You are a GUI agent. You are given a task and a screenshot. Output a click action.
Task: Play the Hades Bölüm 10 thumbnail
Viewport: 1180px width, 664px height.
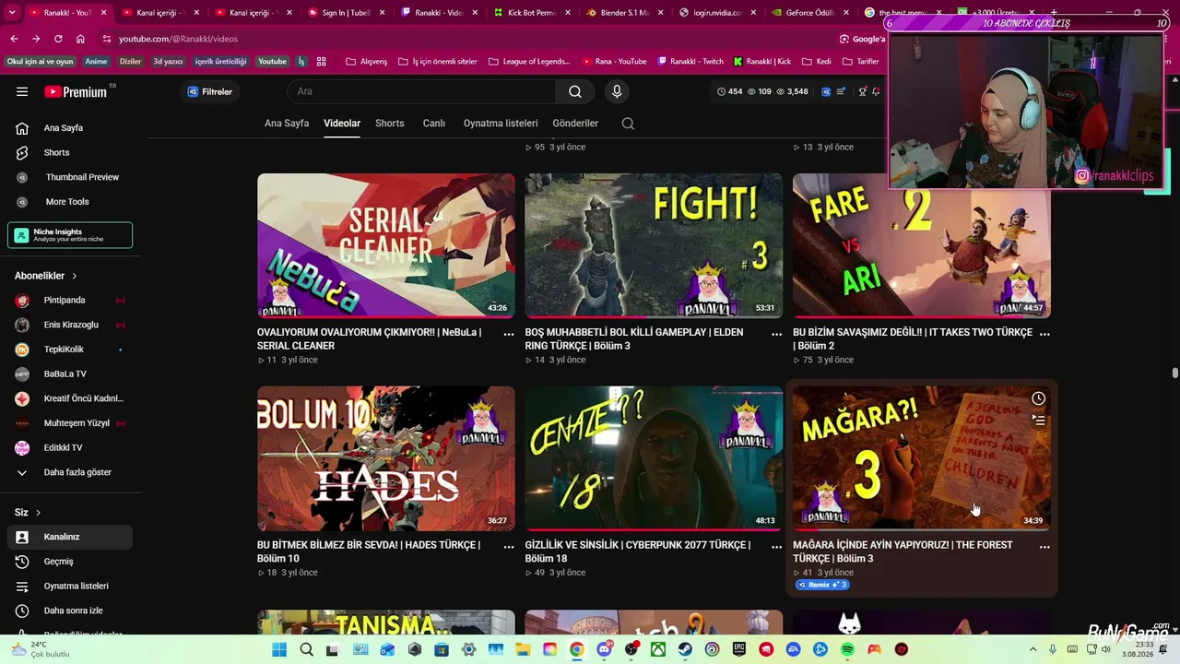[386, 458]
